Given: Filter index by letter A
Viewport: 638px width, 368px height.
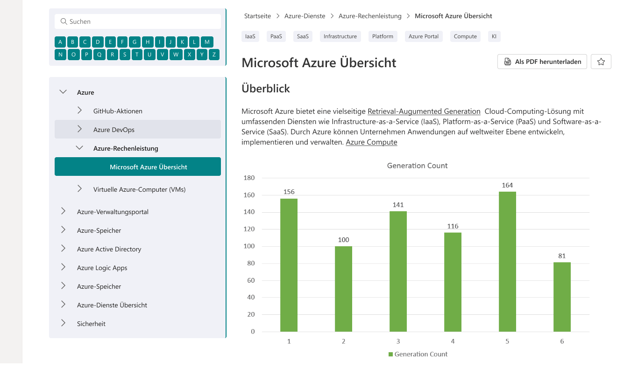Looking at the screenshot, I should (60, 42).
